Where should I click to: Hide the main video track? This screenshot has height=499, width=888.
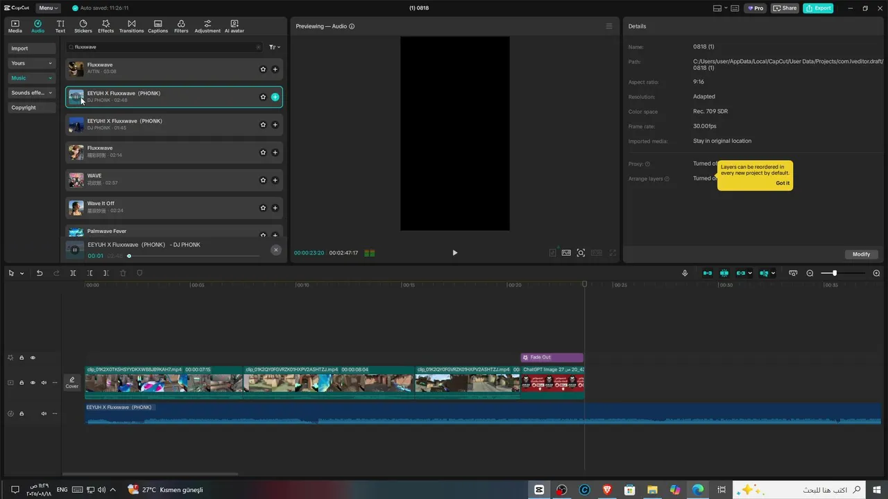click(33, 383)
